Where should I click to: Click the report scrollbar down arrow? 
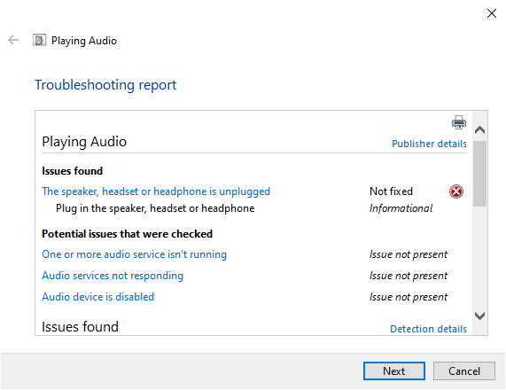[480, 316]
